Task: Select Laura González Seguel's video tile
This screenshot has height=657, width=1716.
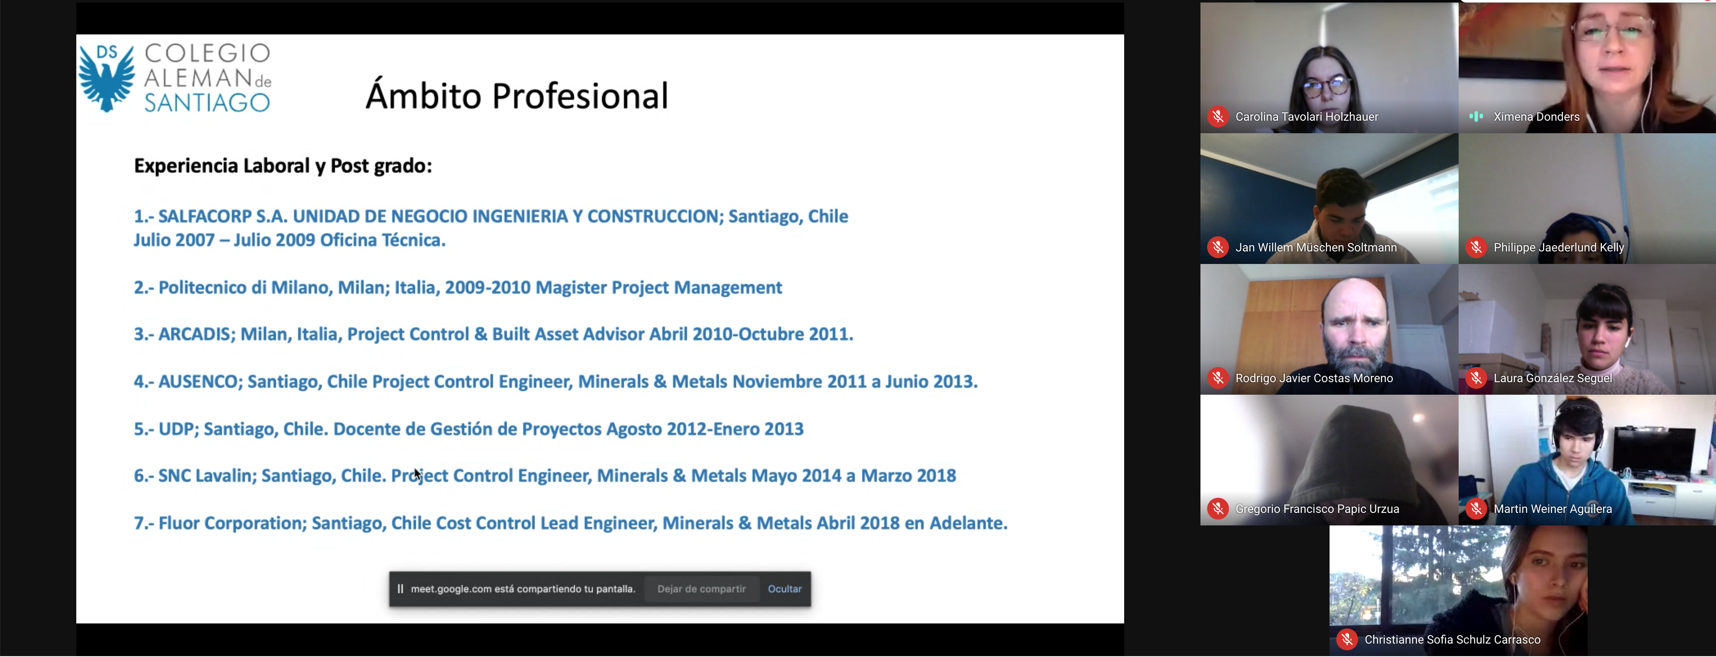Action: [1587, 329]
